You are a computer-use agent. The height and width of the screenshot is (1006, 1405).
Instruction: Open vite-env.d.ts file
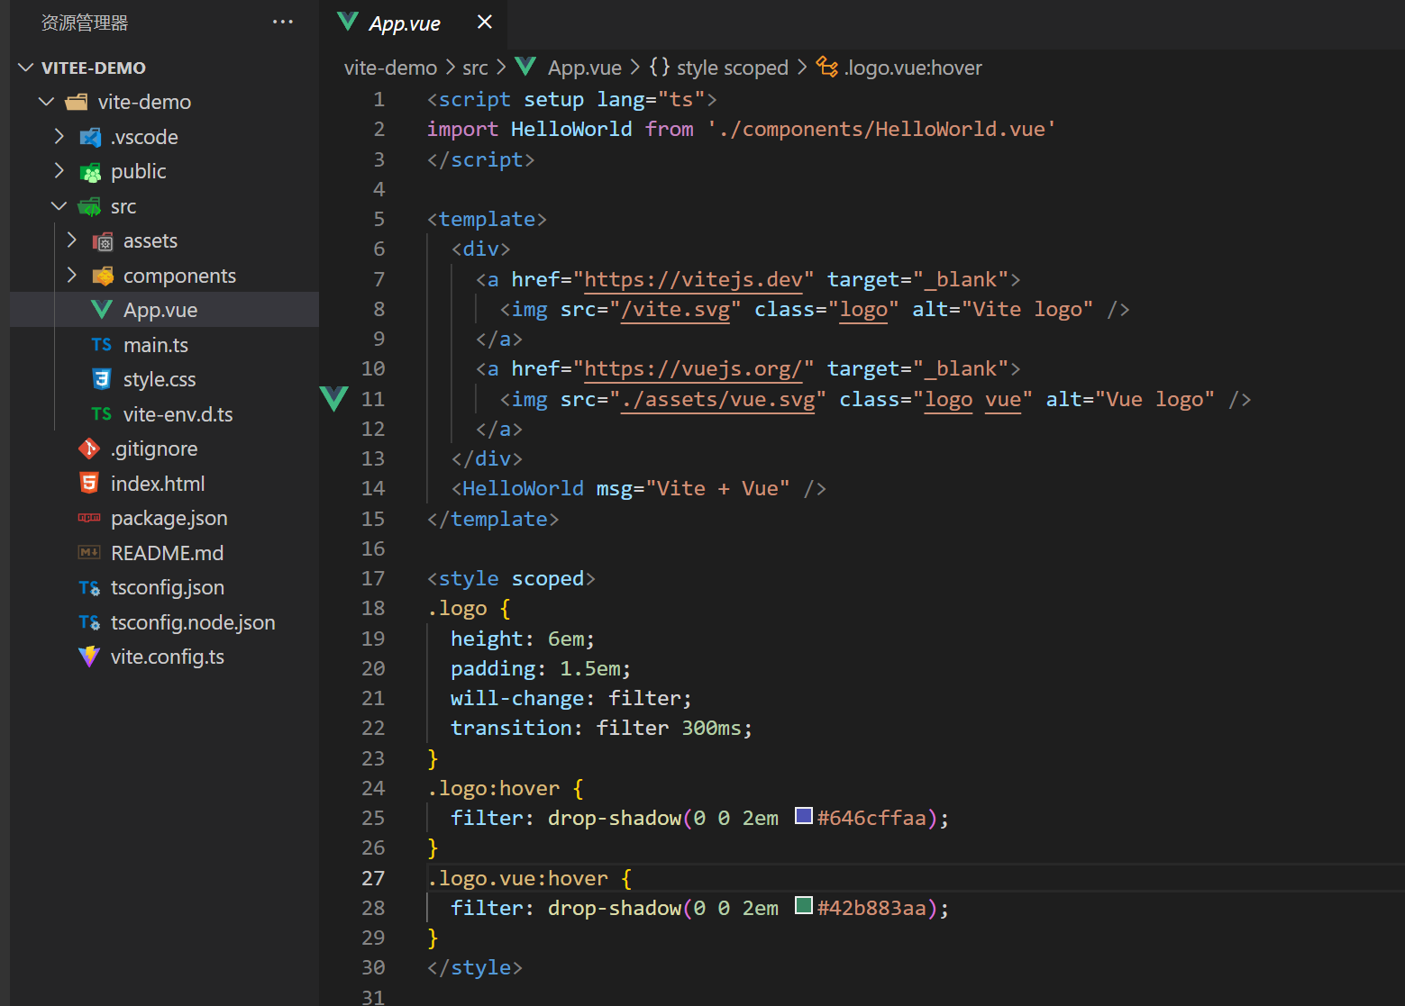tap(178, 414)
